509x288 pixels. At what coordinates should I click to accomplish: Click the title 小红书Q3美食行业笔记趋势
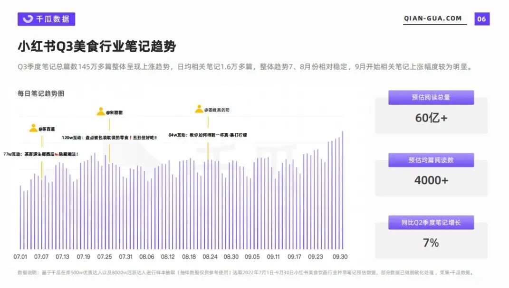(97, 46)
